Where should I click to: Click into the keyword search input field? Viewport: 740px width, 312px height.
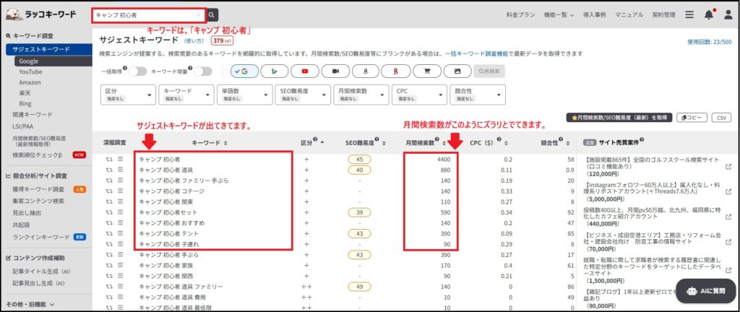(x=145, y=14)
